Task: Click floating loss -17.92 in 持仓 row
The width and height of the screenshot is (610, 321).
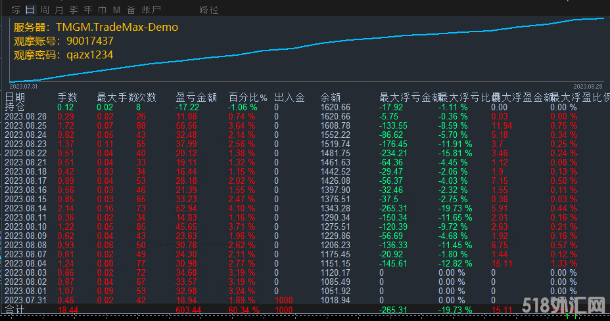Action: tap(391, 107)
